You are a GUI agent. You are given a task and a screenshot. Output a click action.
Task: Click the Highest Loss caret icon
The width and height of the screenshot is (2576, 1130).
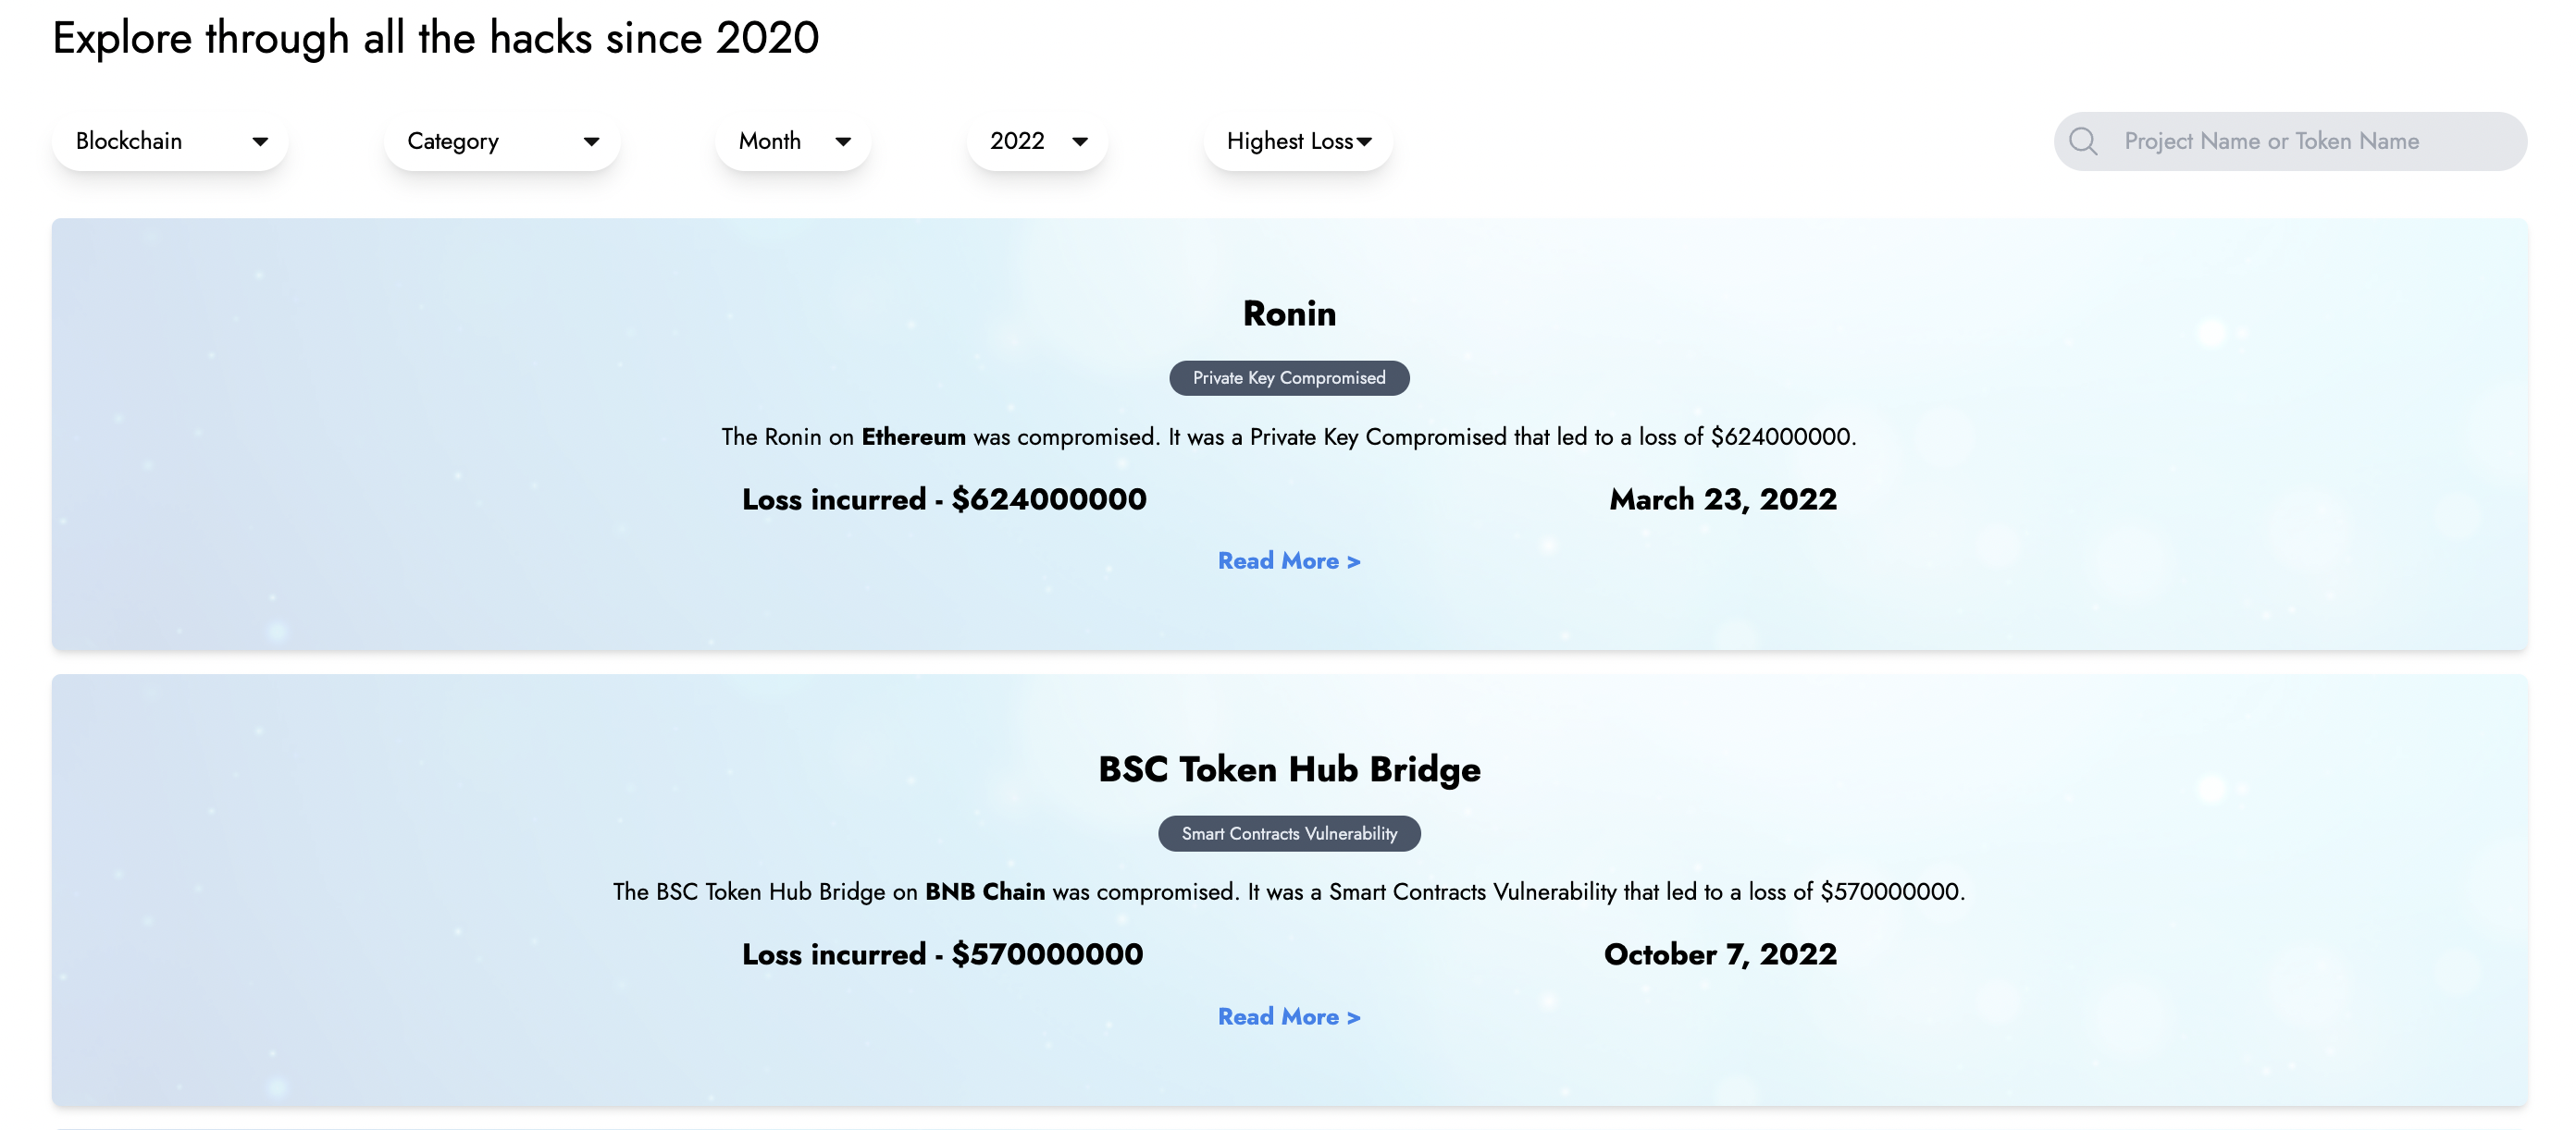click(1365, 141)
